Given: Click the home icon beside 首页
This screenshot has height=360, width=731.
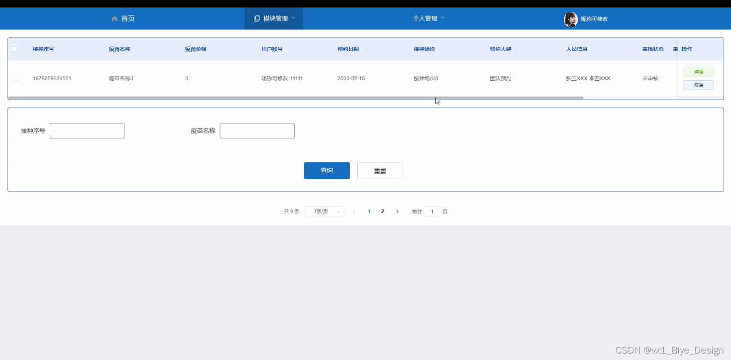Looking at the screenshot, I should 114,19.
